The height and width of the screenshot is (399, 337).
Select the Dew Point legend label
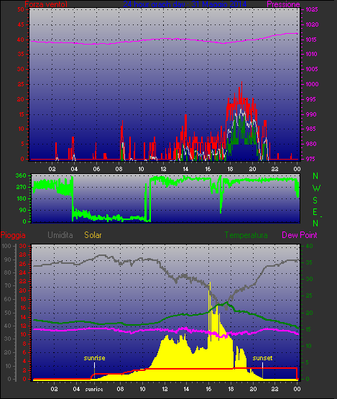point(300,235)
